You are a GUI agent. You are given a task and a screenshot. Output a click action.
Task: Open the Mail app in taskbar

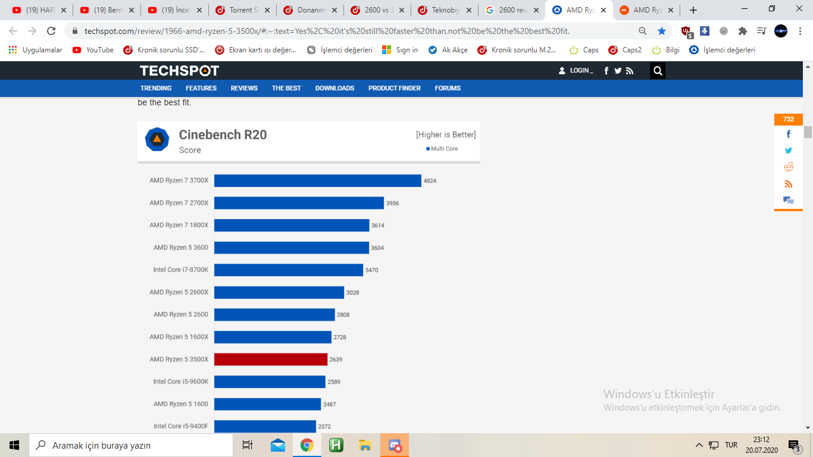(278, 445)
